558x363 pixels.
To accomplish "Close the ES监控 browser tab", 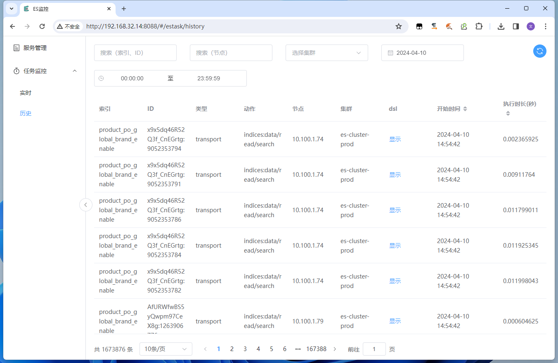I will 109,9.
